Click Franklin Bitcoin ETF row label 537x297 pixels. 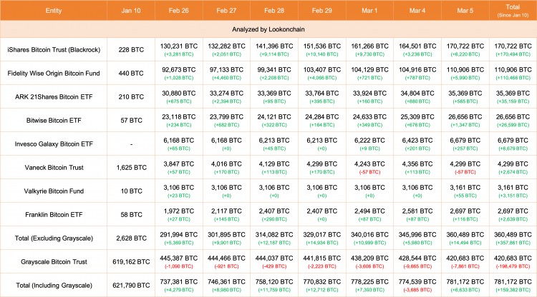click(x=54, y=214)
